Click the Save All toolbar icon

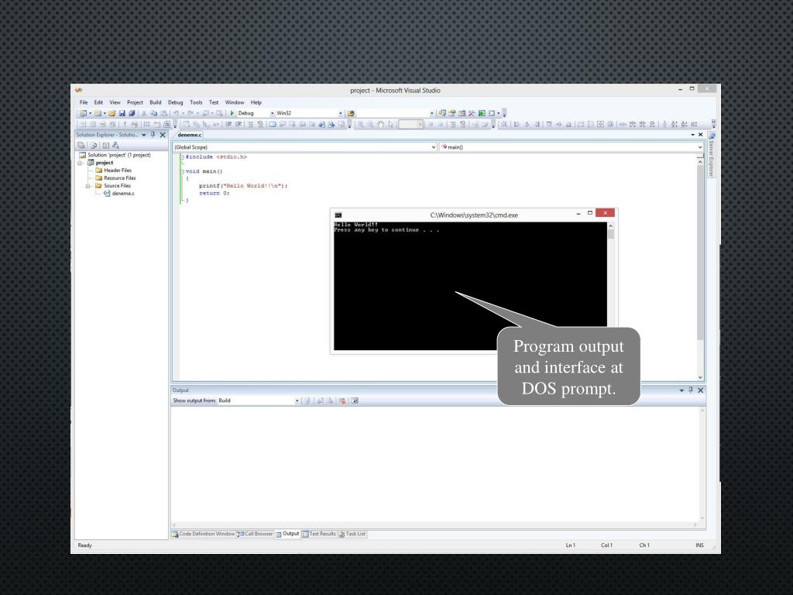click(132, 113)
